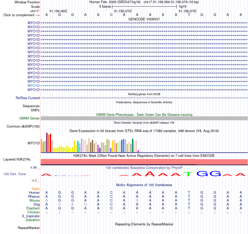
Task: Click the "Human" species row label
Action: click(x=34, y=192)
